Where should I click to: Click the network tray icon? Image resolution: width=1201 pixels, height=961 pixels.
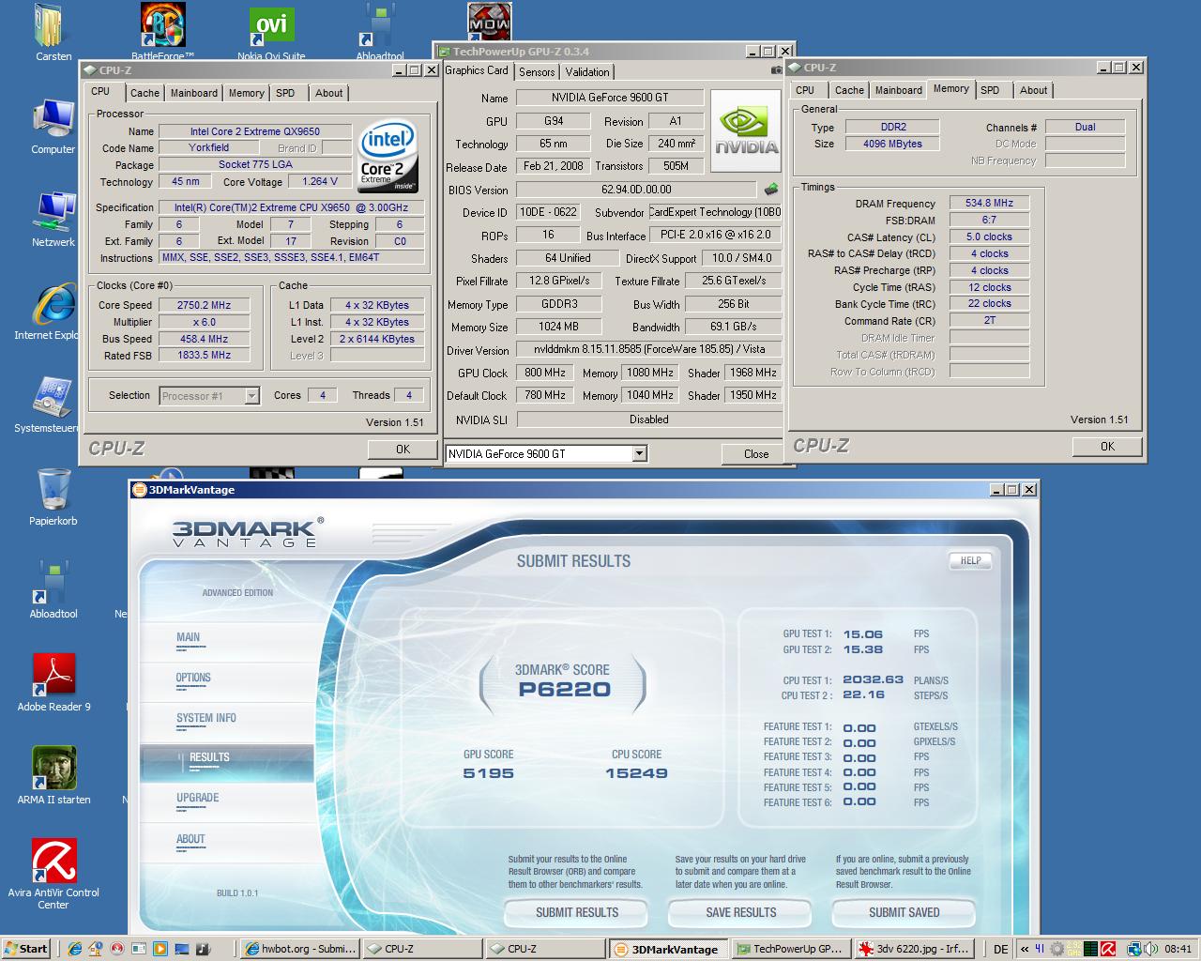pos(1134,949)
